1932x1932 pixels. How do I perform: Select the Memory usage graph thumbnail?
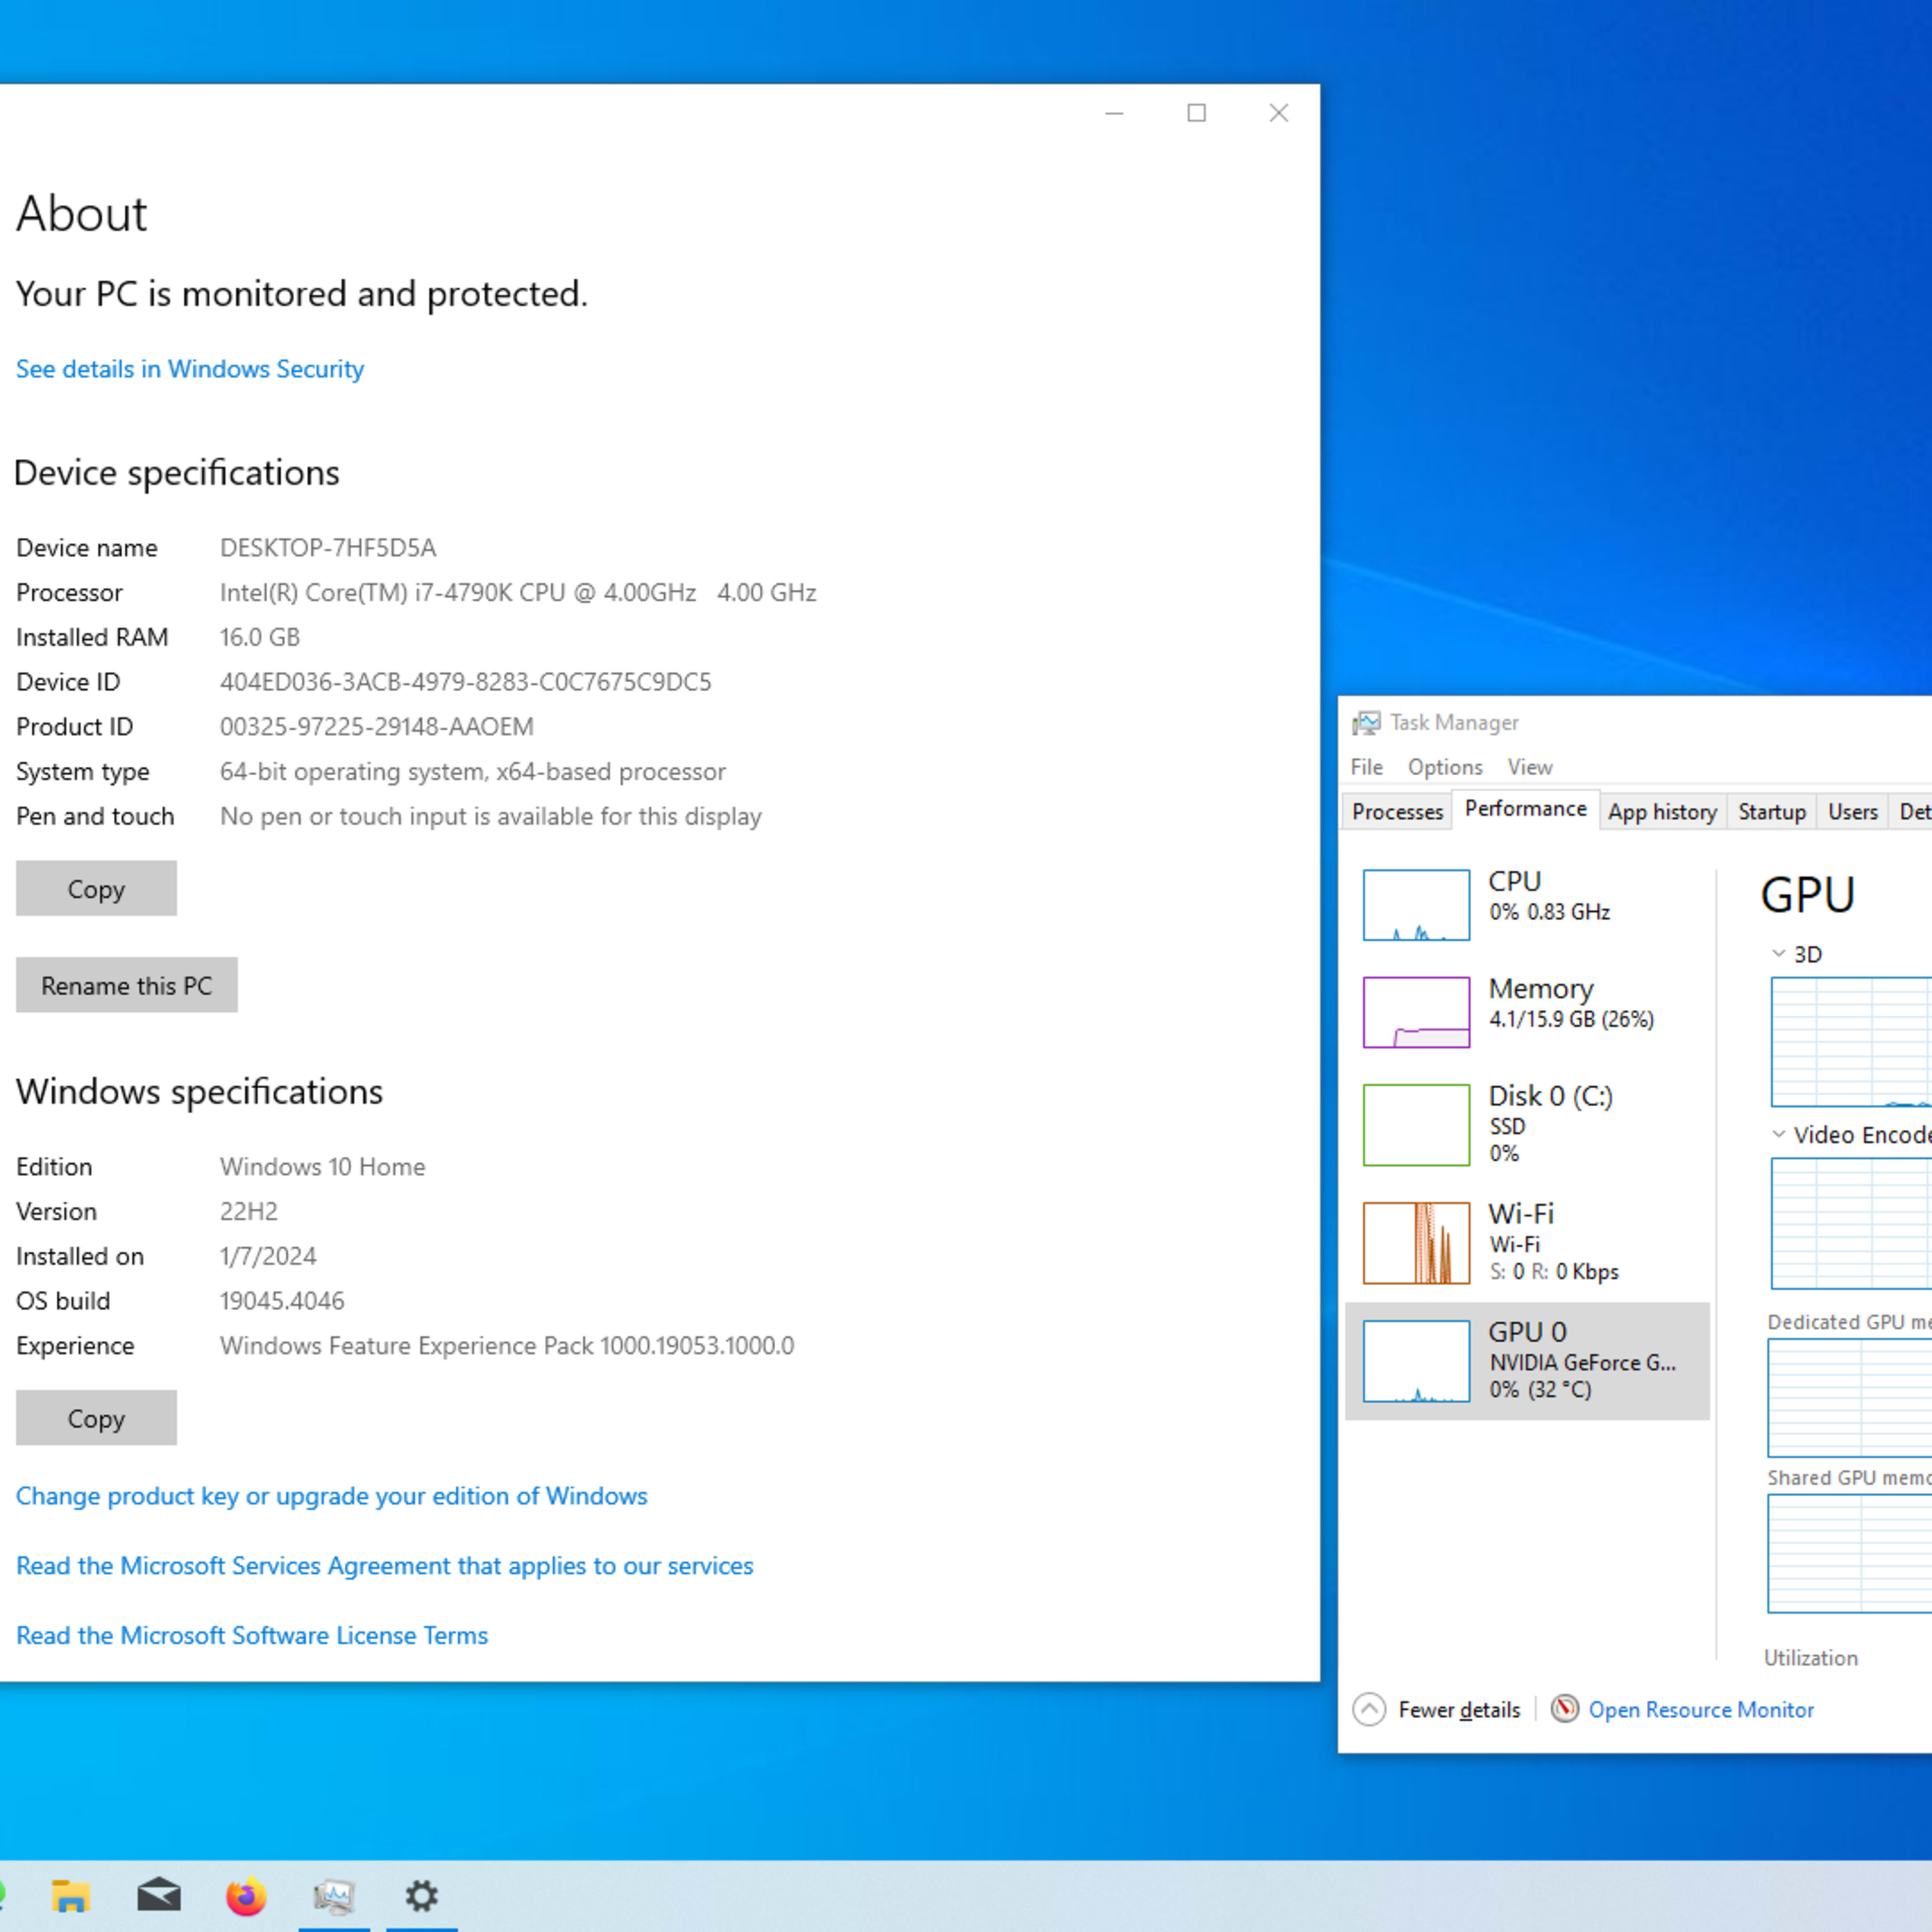(x=1416, y=1012)
